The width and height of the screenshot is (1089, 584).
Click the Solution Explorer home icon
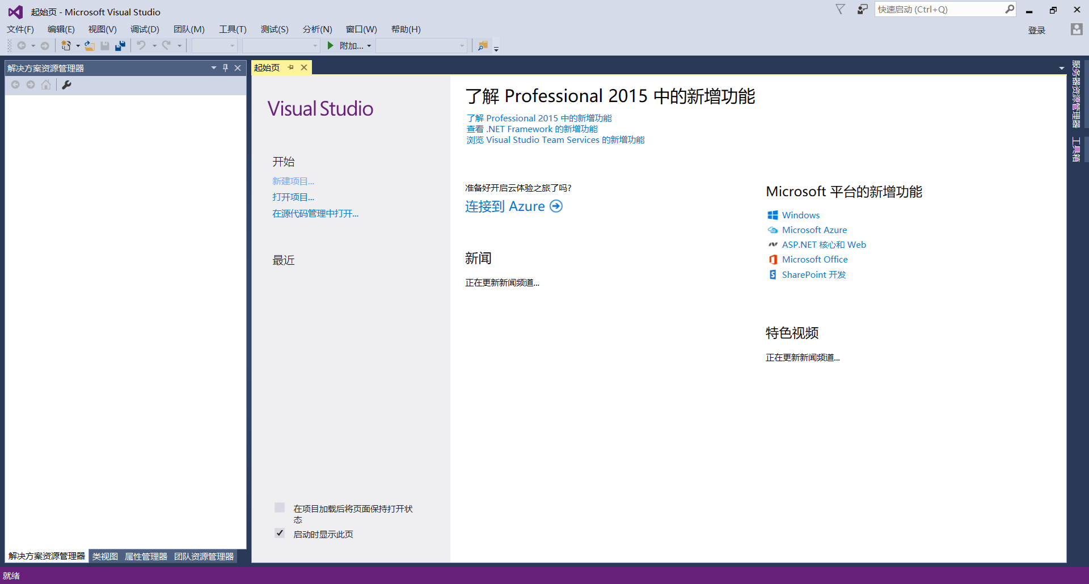(x=46, y=84)
